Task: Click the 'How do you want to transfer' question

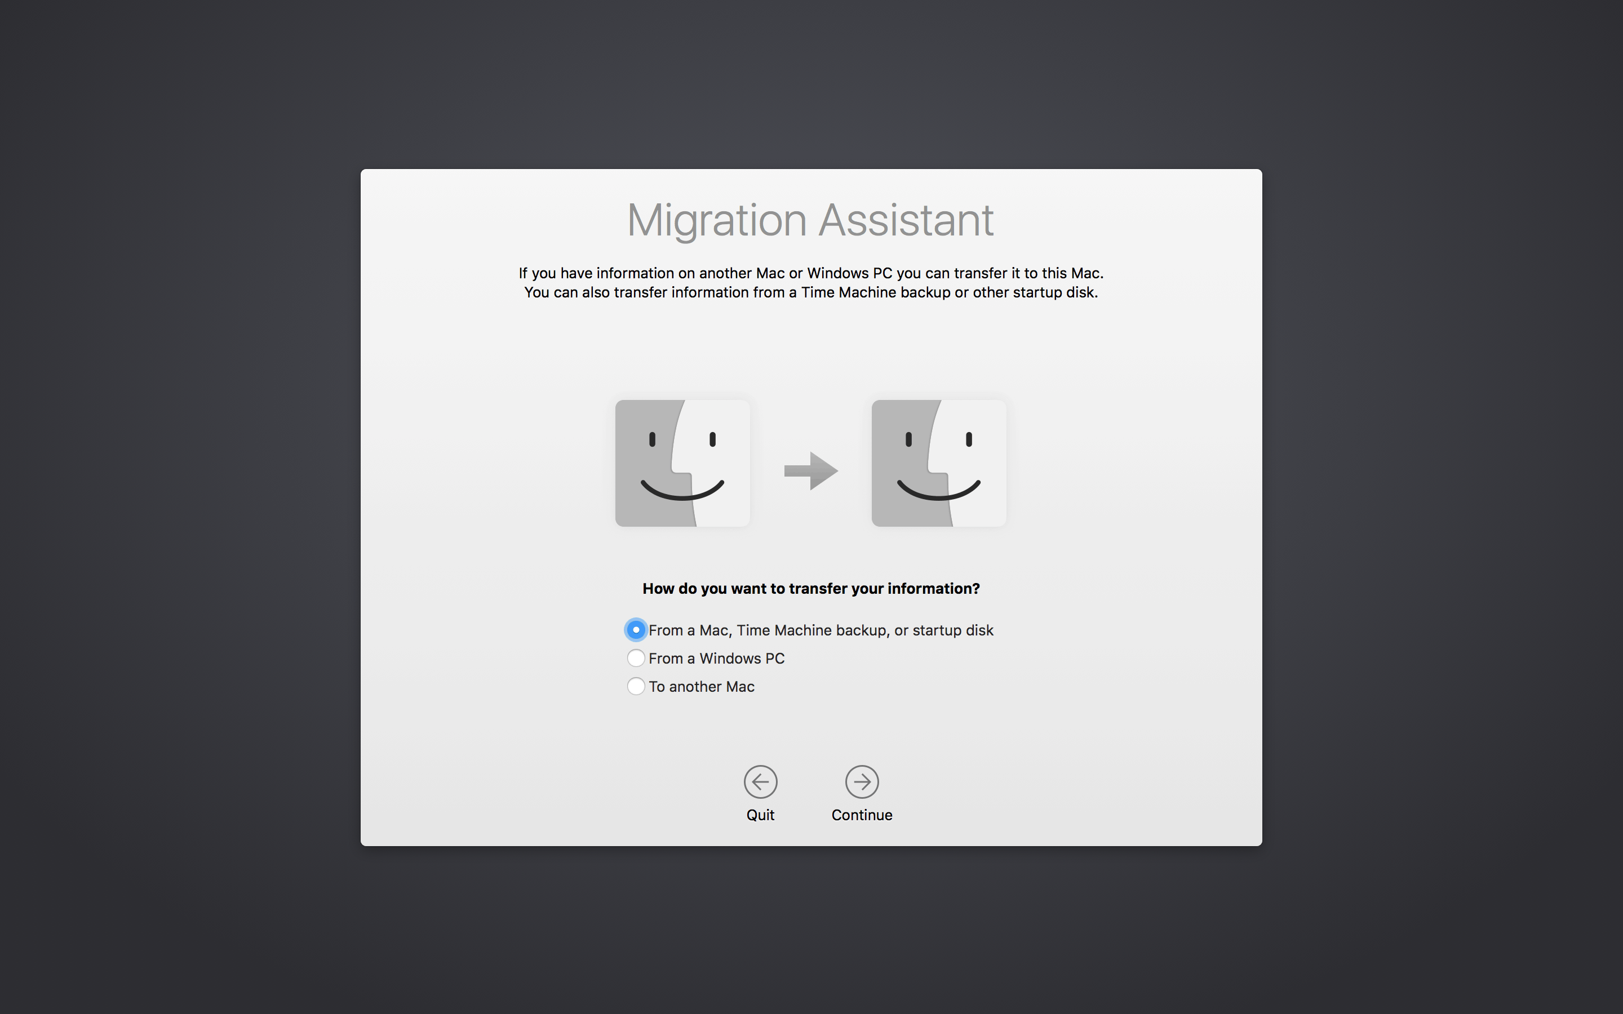Action: coord(811,588)
